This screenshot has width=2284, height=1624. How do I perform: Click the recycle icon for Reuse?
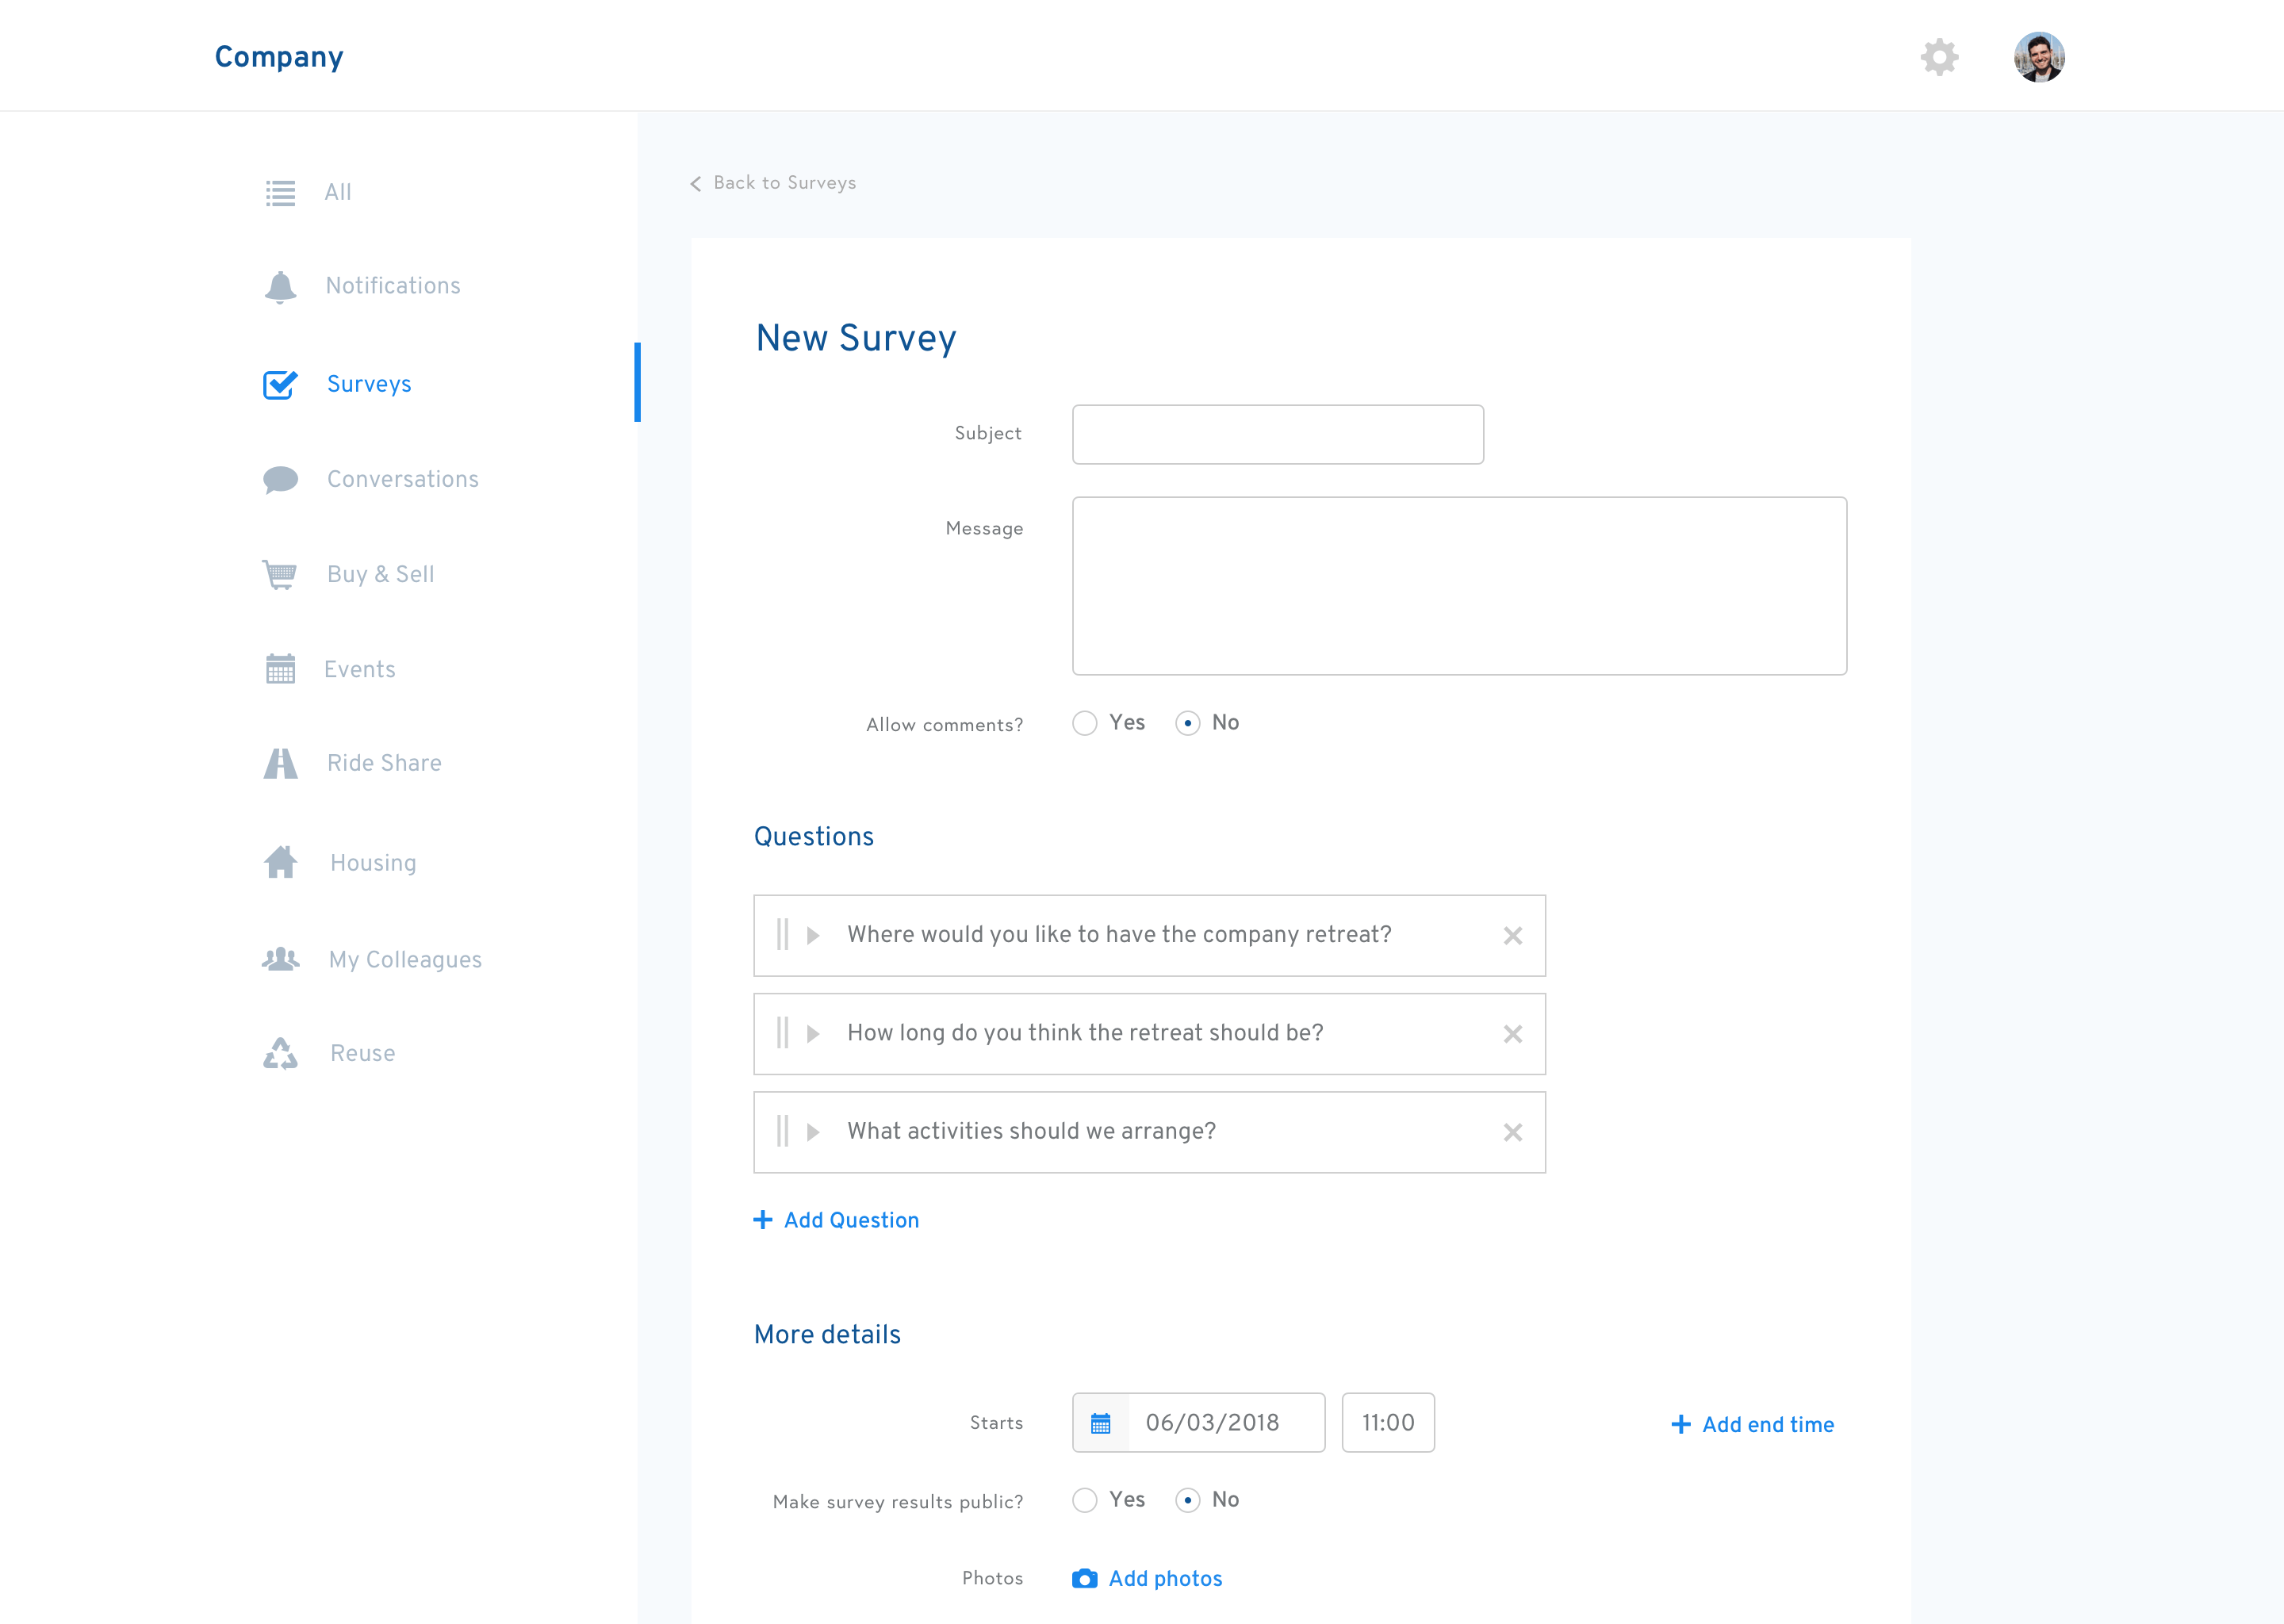click(280, 1054)
